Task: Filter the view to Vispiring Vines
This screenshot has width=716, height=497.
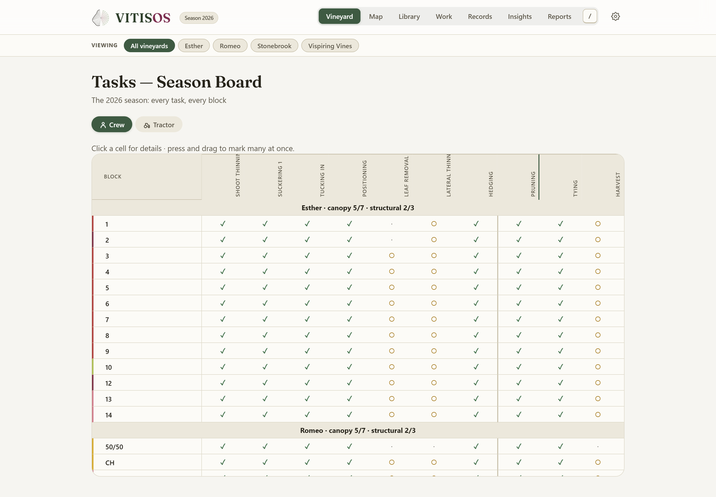Action: 330,46
